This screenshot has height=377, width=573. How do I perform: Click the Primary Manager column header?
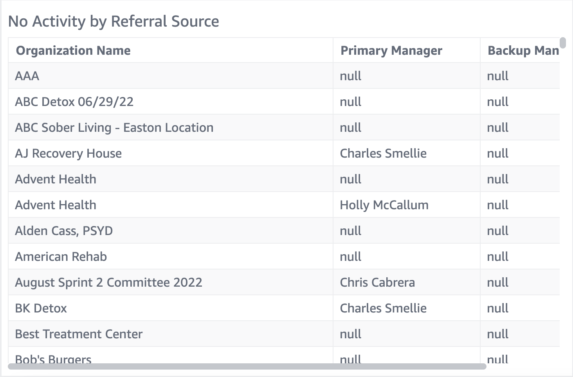(391, 50)
